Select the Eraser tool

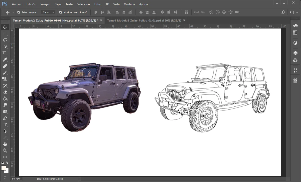(5, 92)
